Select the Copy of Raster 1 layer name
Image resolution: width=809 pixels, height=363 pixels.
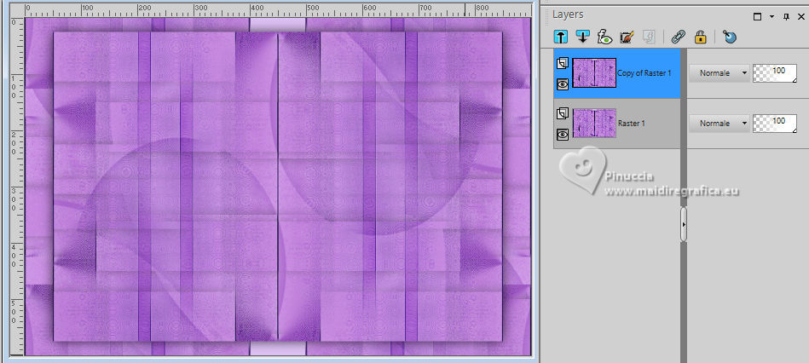644,73
